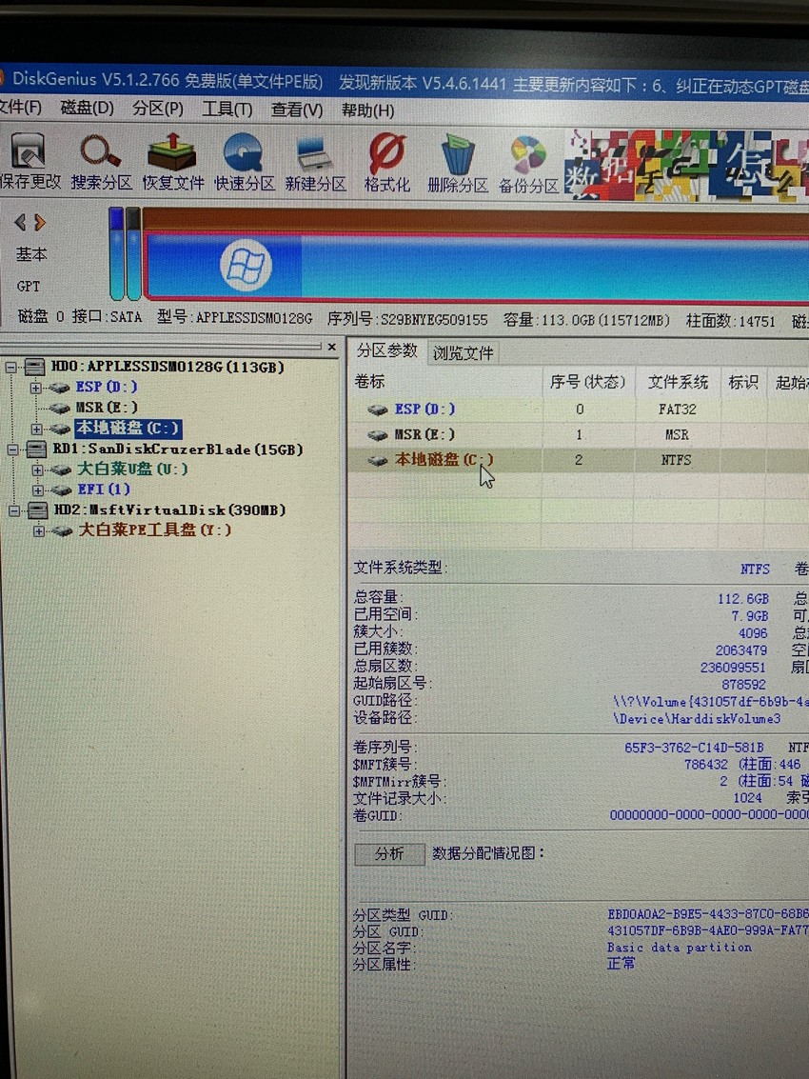809x1079 pixels.
Task: Collapse the HD0:APPLESSDSM0128G disk node
Action: click(11, 368)
